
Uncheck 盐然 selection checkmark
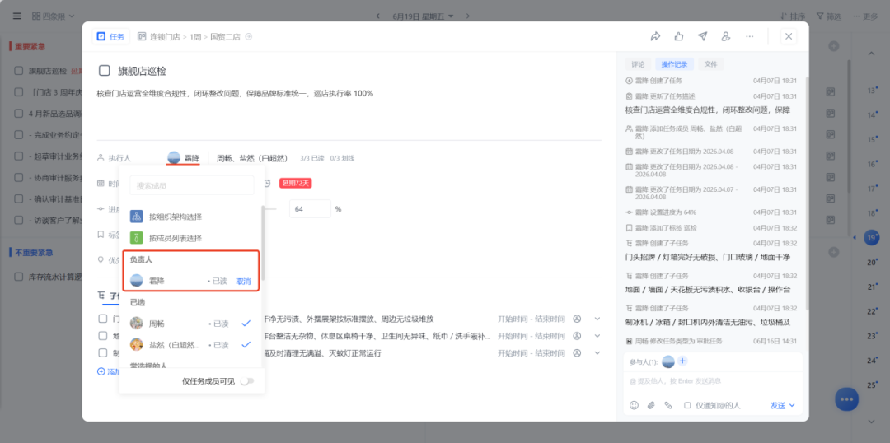pyautogui.click(x=246, y=344)
